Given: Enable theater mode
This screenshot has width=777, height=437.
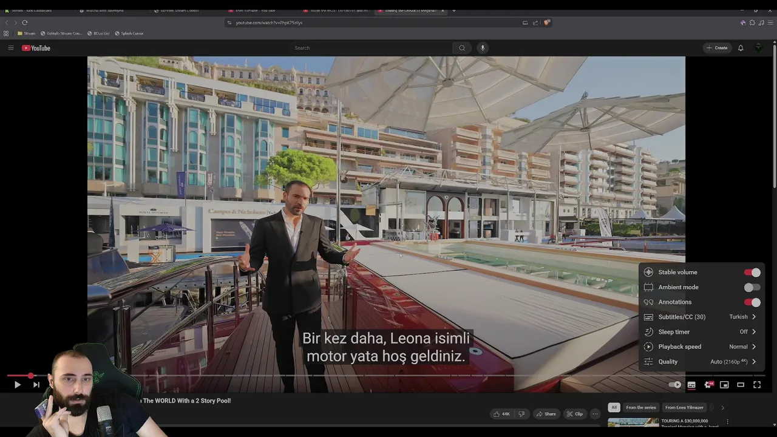Looking at the screenshot, I should (741, 385).
